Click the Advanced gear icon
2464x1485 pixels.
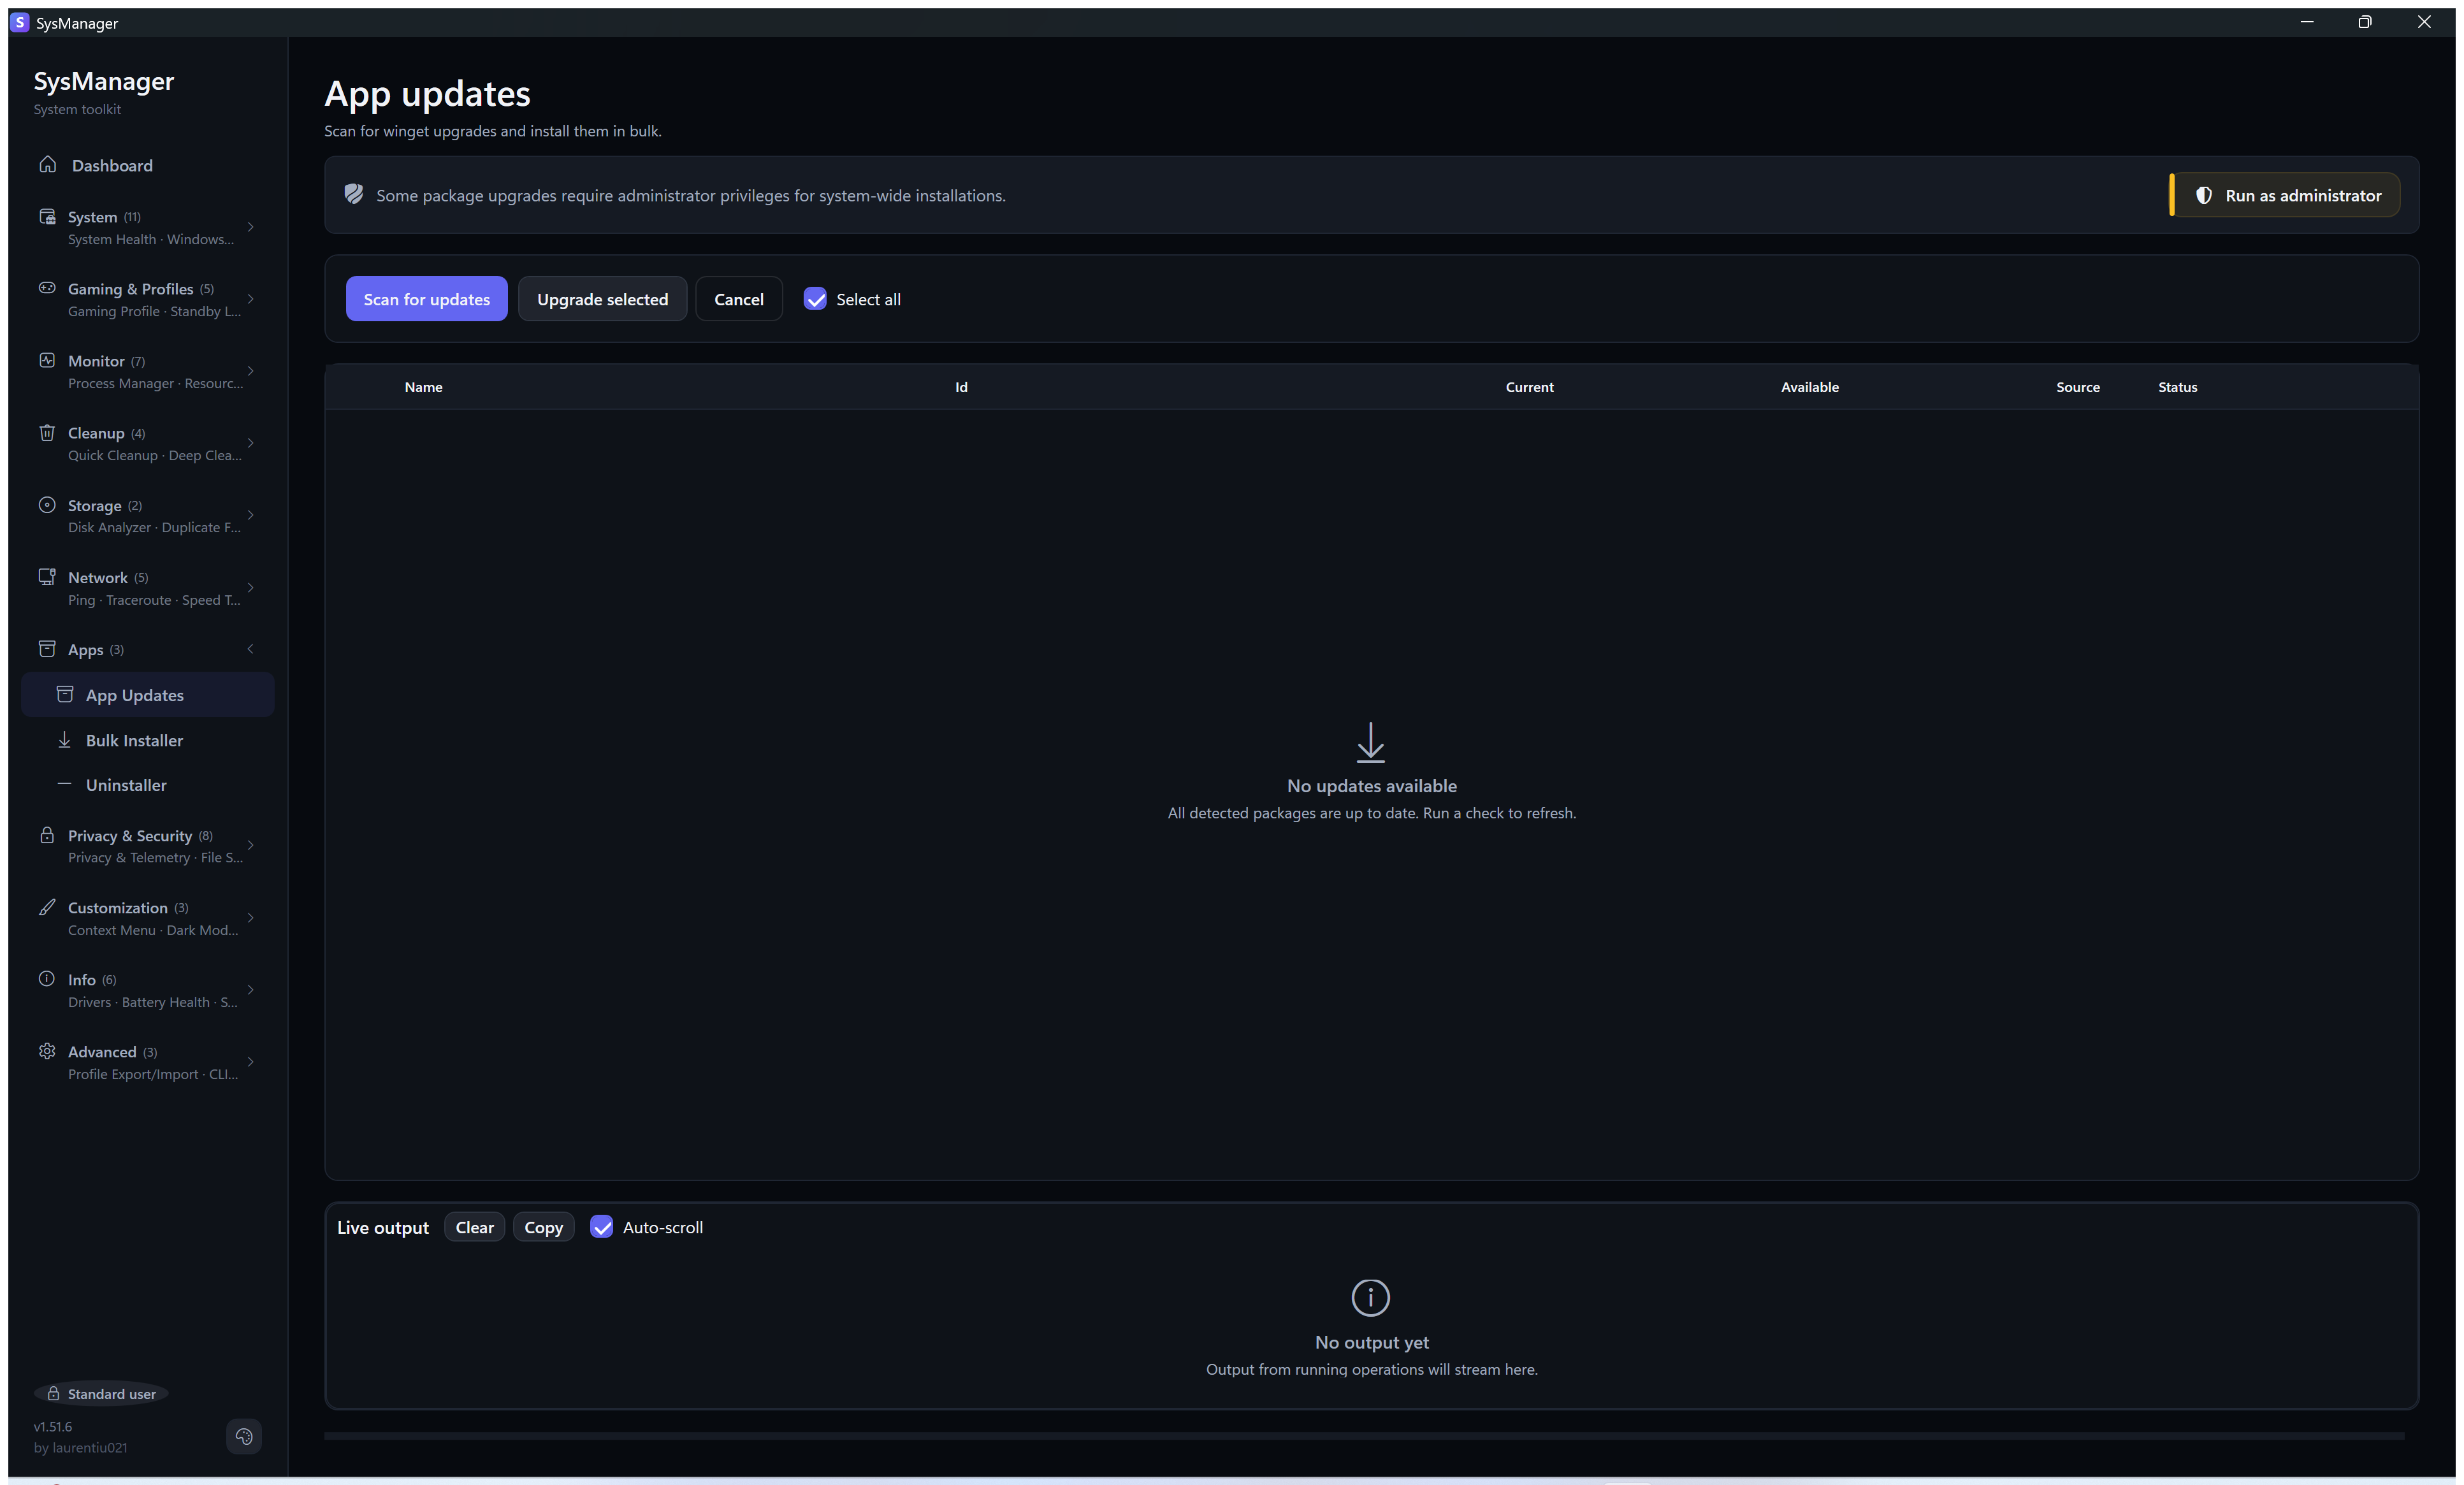point(47,1051)
